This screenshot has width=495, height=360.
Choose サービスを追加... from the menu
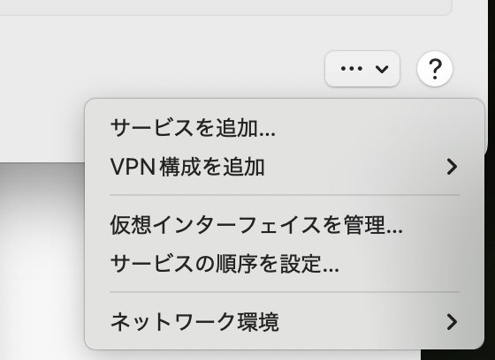point(285,128)
